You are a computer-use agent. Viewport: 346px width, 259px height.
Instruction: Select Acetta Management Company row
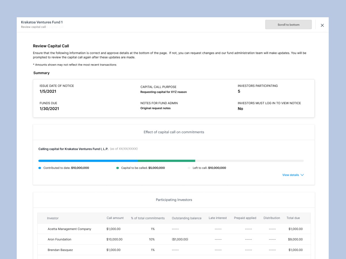[174, 229]
